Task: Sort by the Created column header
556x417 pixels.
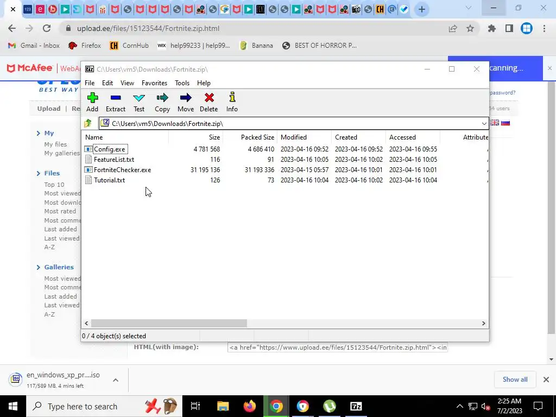Action: coord(358,137)
